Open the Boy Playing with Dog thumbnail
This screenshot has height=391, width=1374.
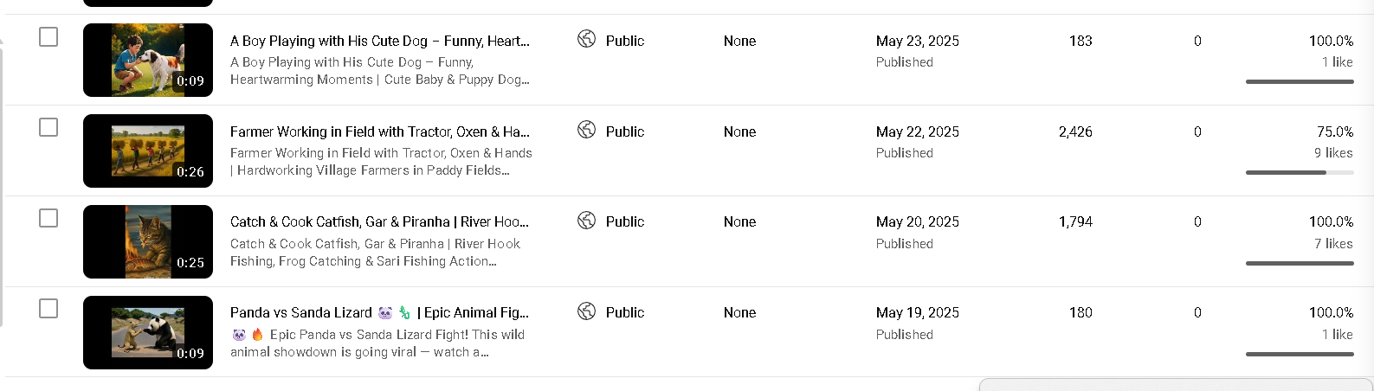coord(148,60)
